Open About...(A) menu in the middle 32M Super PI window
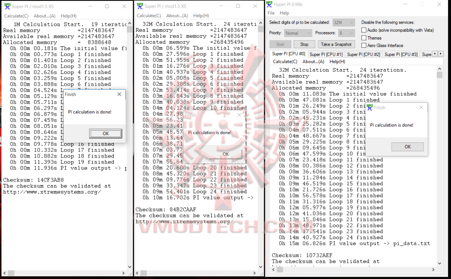This screenshot has height=279, width=451. pyautogui.click(x=177, y=16)
